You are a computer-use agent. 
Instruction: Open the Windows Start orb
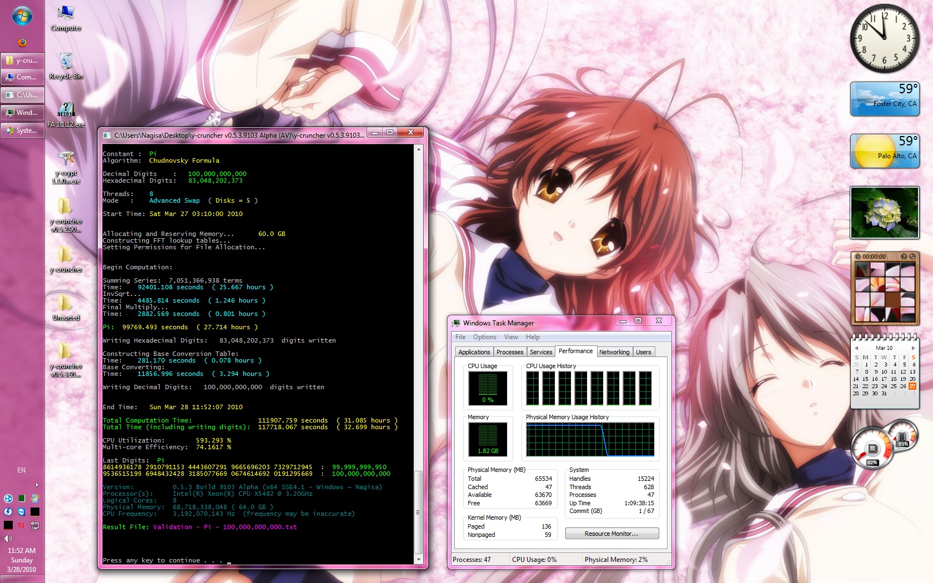pyautogui.click(x=22, y=16)
